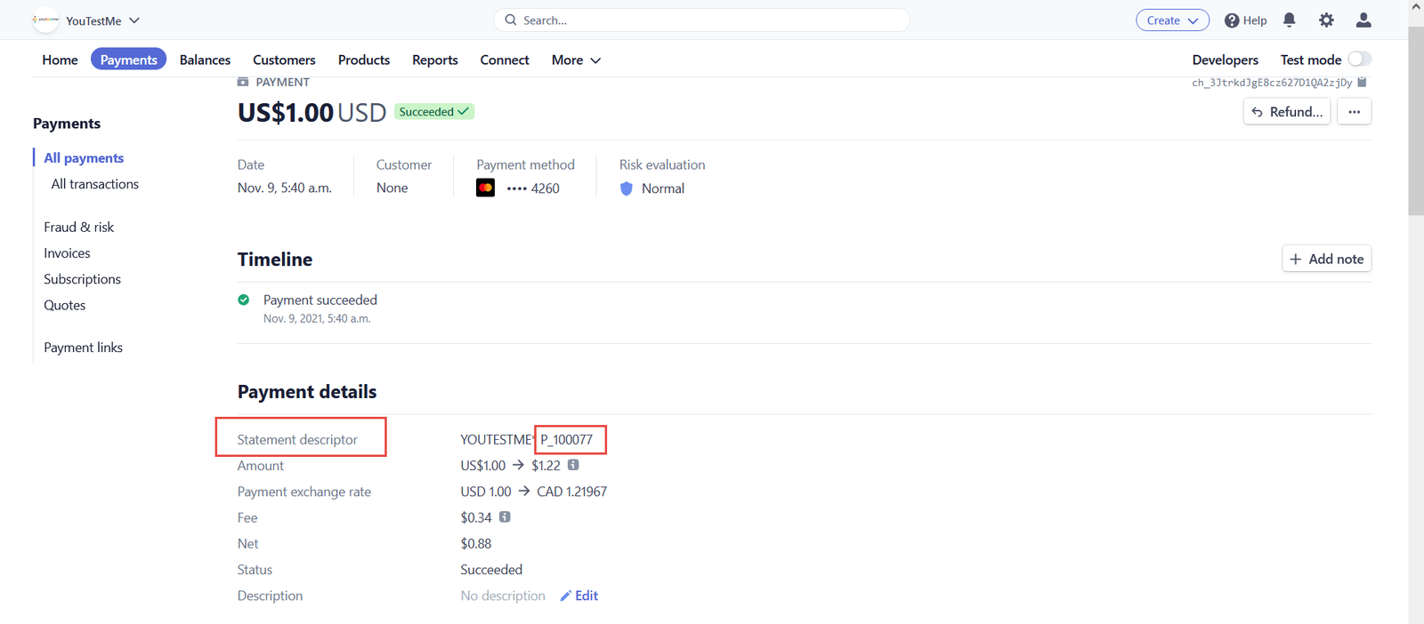Image resolution: width=1424 pixels, height=624 pixels.
Task: Switch to the Balances tab
Action: click(205, 60)
